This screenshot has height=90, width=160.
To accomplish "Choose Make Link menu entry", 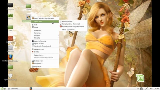I will [45, 30].
